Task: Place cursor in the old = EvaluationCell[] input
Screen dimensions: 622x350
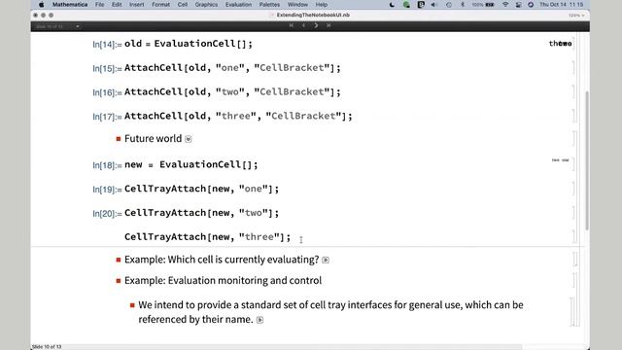Action: click(x=189, y=44)
